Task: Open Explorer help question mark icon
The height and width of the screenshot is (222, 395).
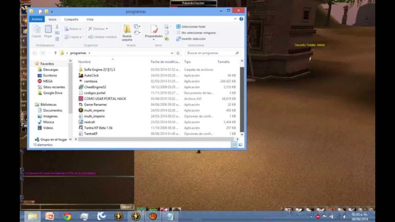Action: point(241,19)
